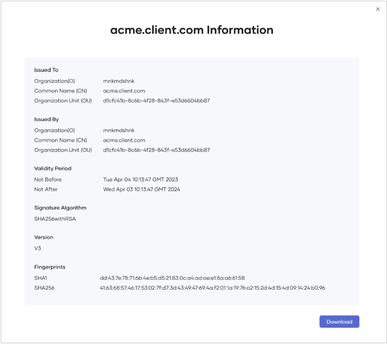The image size is (387, 345).
Task: Close the certificate information dialog
Action: (378, 9)
